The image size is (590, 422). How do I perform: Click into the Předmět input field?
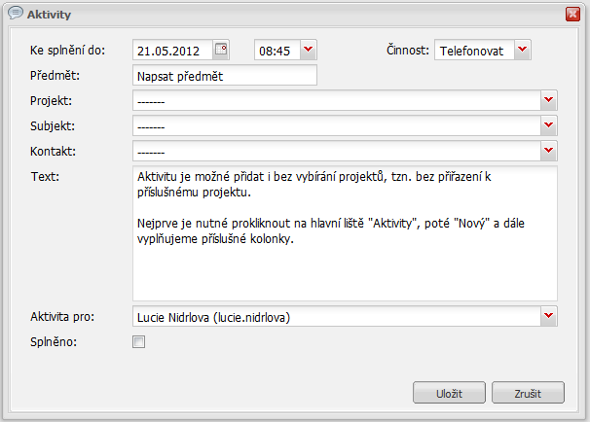[x=225, y=75]
